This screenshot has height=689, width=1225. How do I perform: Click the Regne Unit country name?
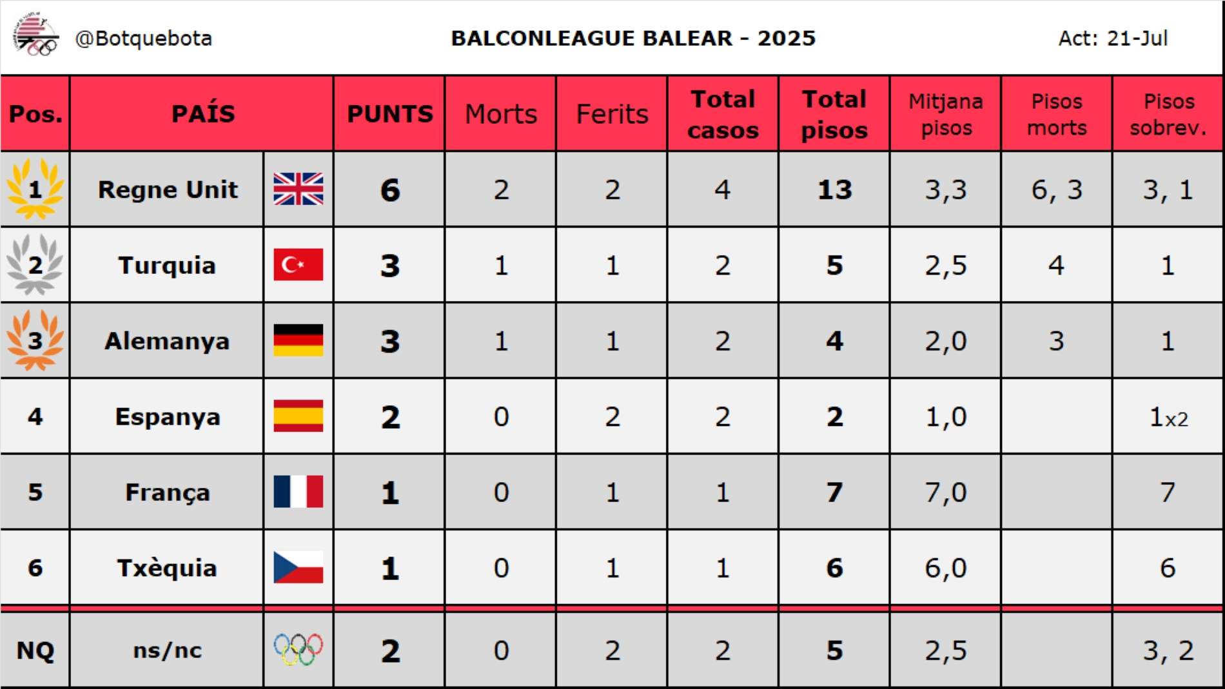[x=168, y=189]
